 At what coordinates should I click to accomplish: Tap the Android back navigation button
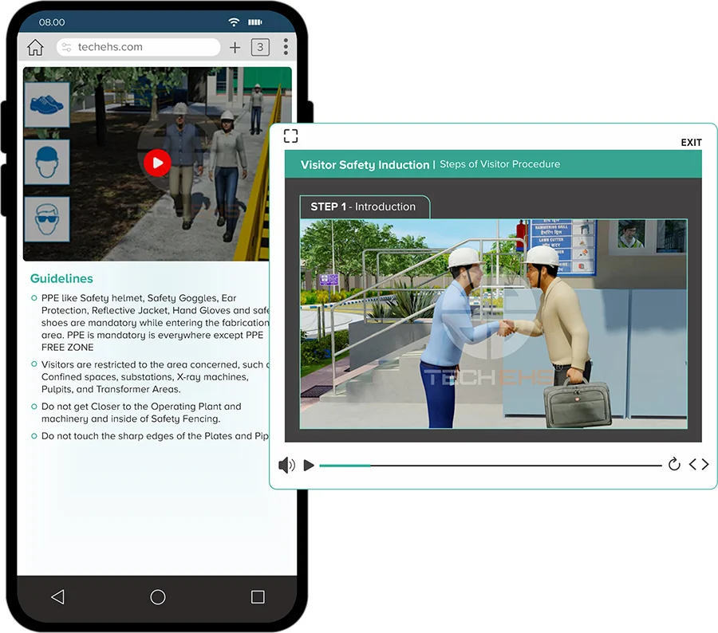tap(58, 597)
